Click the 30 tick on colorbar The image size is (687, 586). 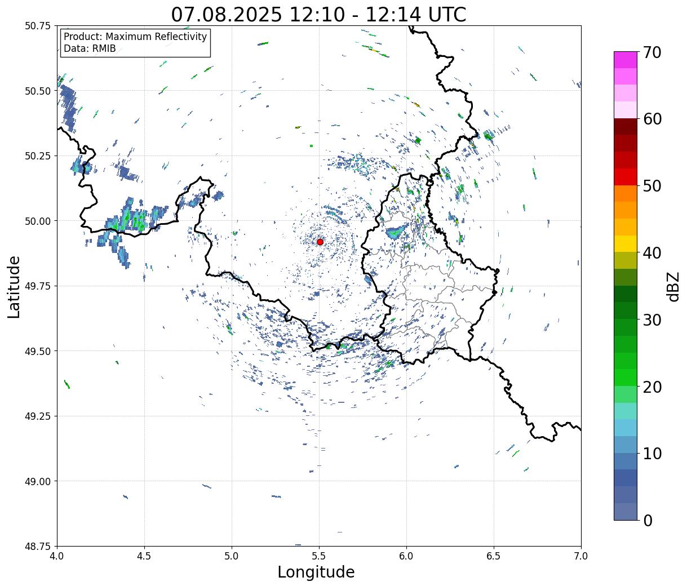click(x=653, y=319)
